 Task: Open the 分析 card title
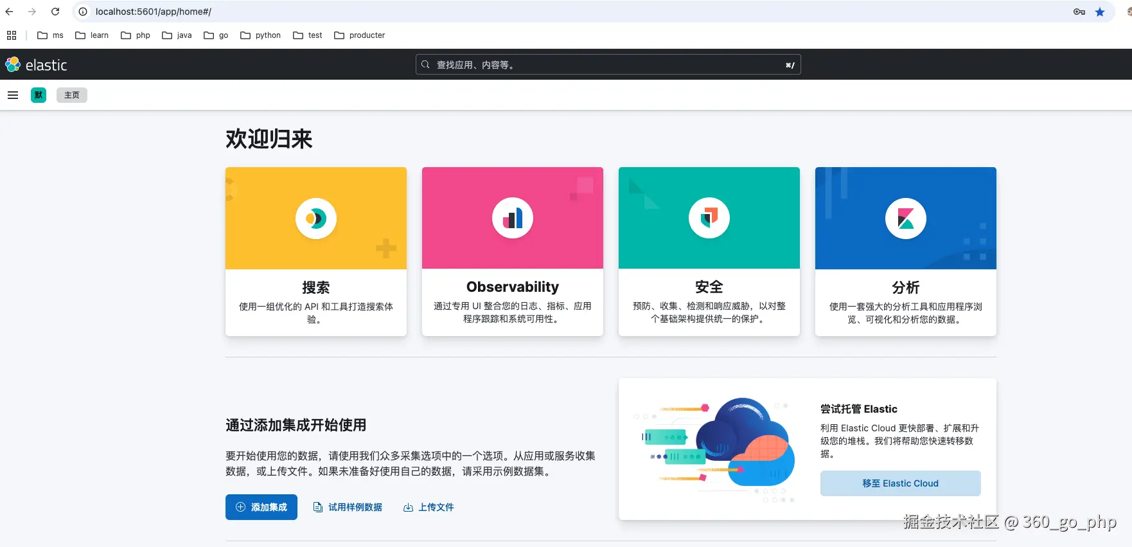[906, 287]
